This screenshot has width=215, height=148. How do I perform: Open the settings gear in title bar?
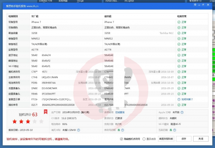tap(195, 5)
